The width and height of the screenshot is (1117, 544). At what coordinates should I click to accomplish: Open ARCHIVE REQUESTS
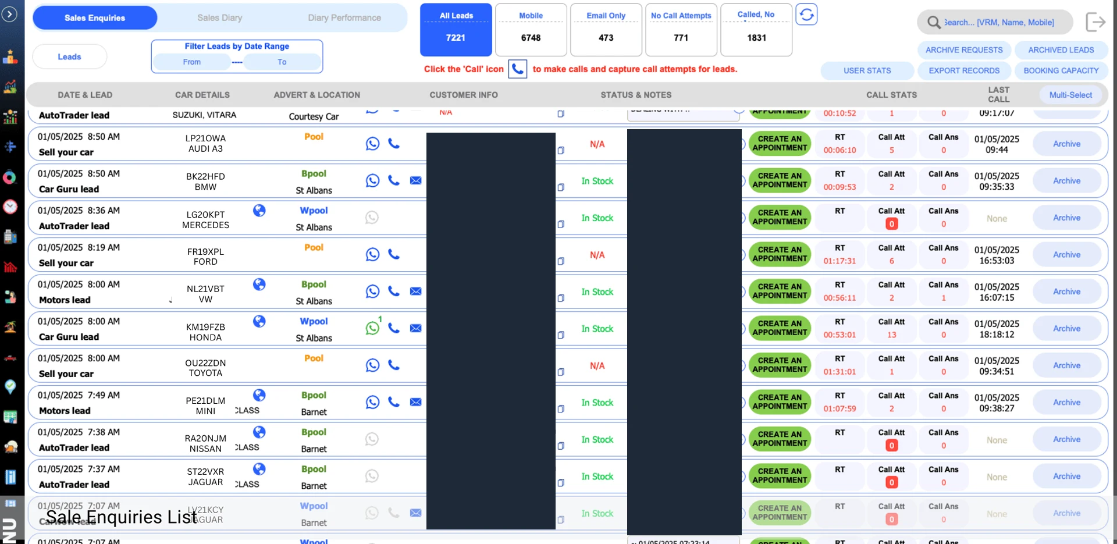click(964, 50)
